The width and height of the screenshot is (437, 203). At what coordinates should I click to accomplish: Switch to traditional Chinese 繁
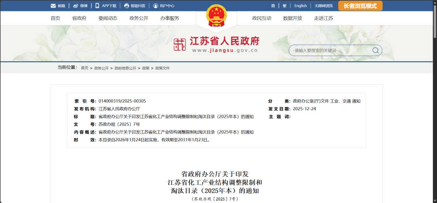click(x=284, y=6)
